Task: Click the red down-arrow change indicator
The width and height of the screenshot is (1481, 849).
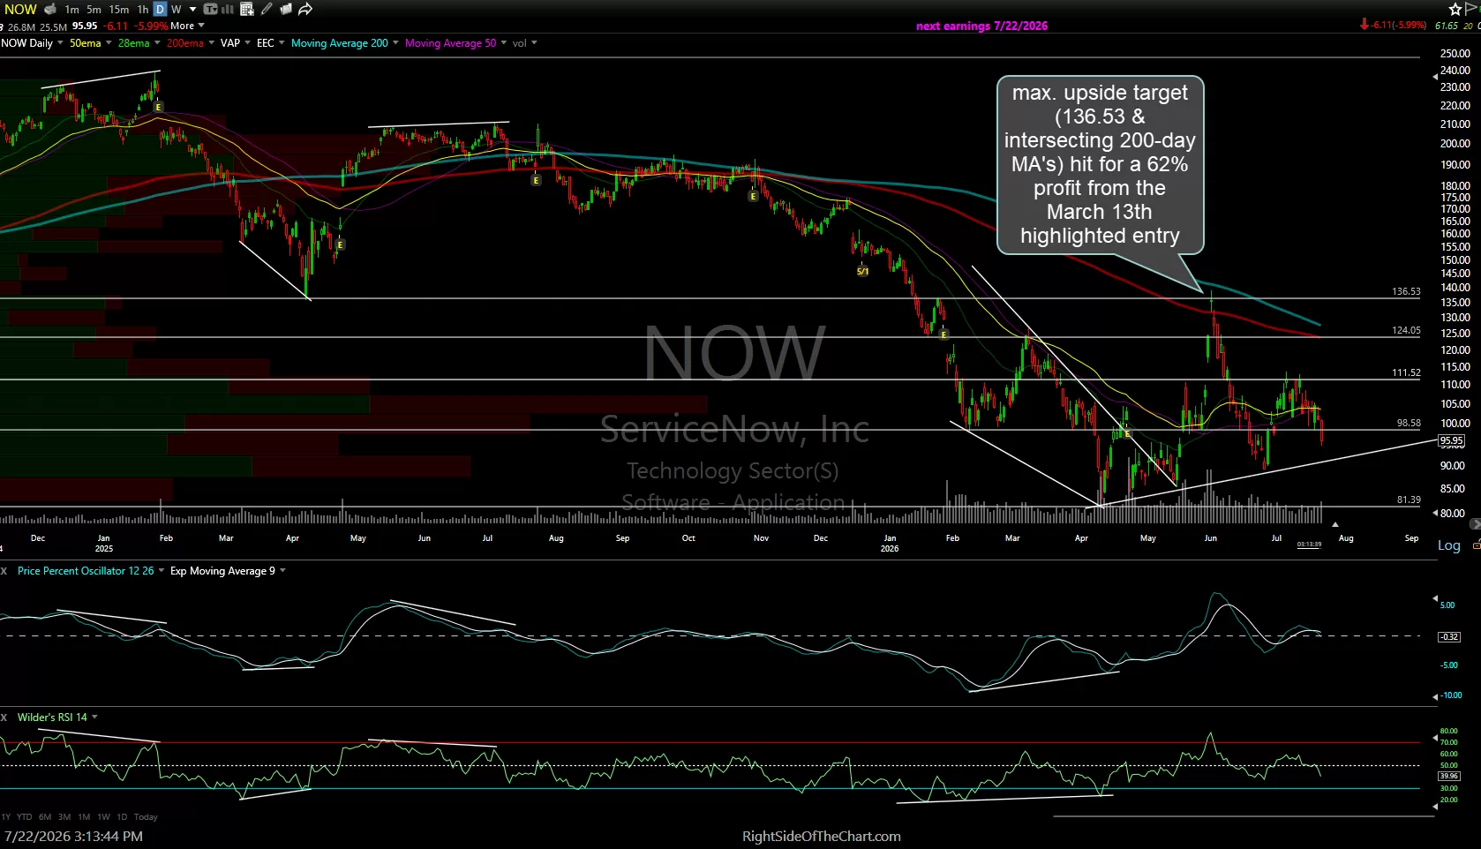Action: 1364,25
